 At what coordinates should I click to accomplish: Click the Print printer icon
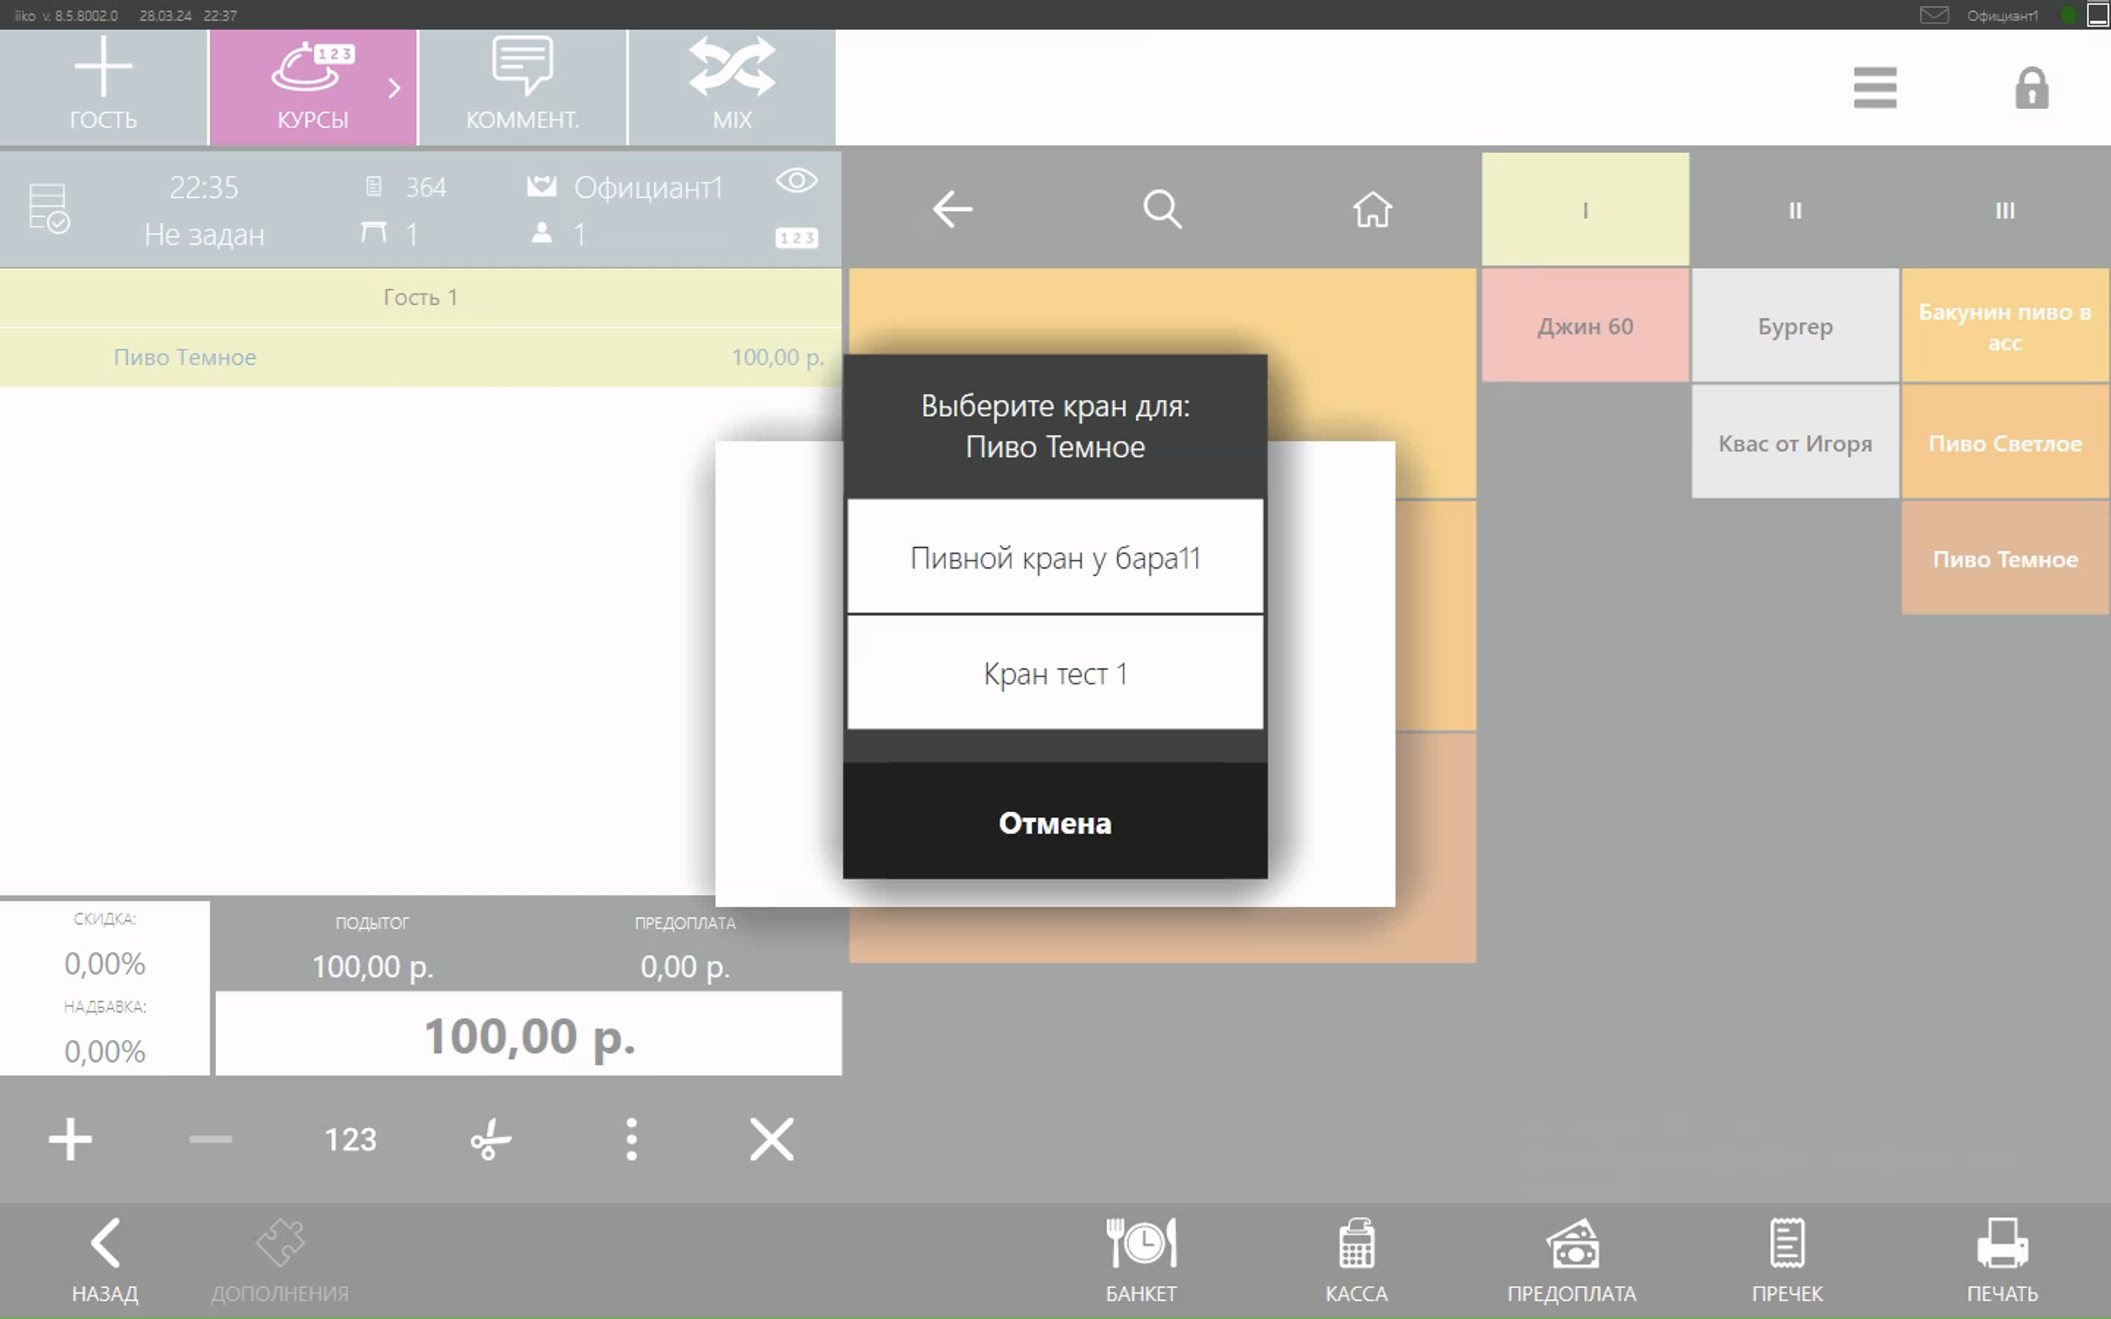2002,1246
